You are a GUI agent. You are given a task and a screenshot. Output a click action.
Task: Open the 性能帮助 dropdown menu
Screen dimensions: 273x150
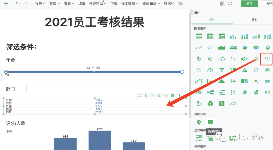(x=98, y=4)
